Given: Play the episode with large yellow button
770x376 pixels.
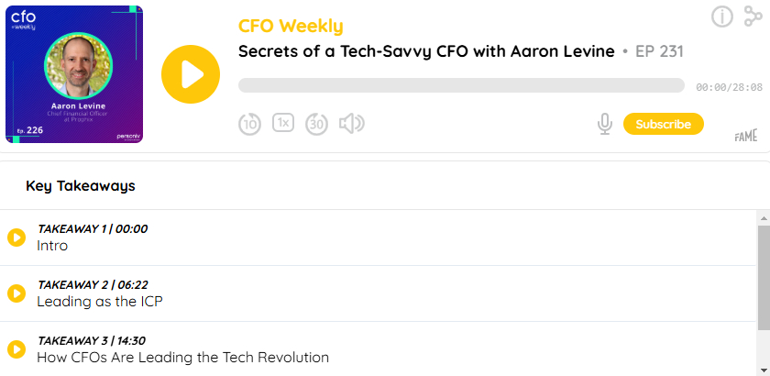Looking at the screenshot, I should point(191,74).
